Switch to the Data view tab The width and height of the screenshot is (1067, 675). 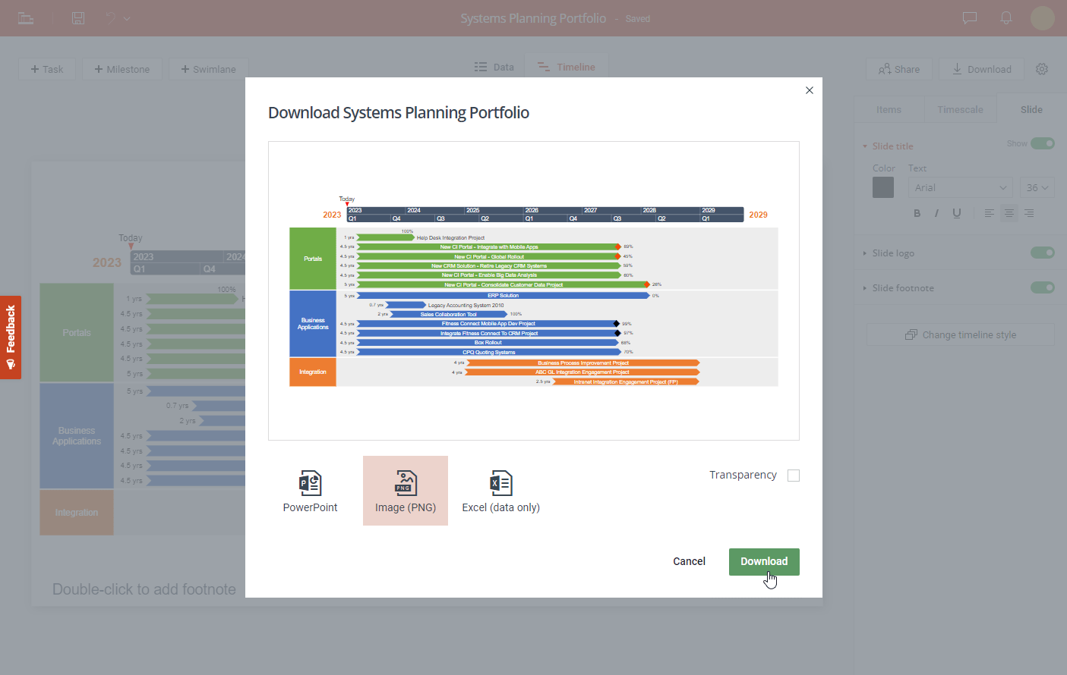tap(494, 66)
